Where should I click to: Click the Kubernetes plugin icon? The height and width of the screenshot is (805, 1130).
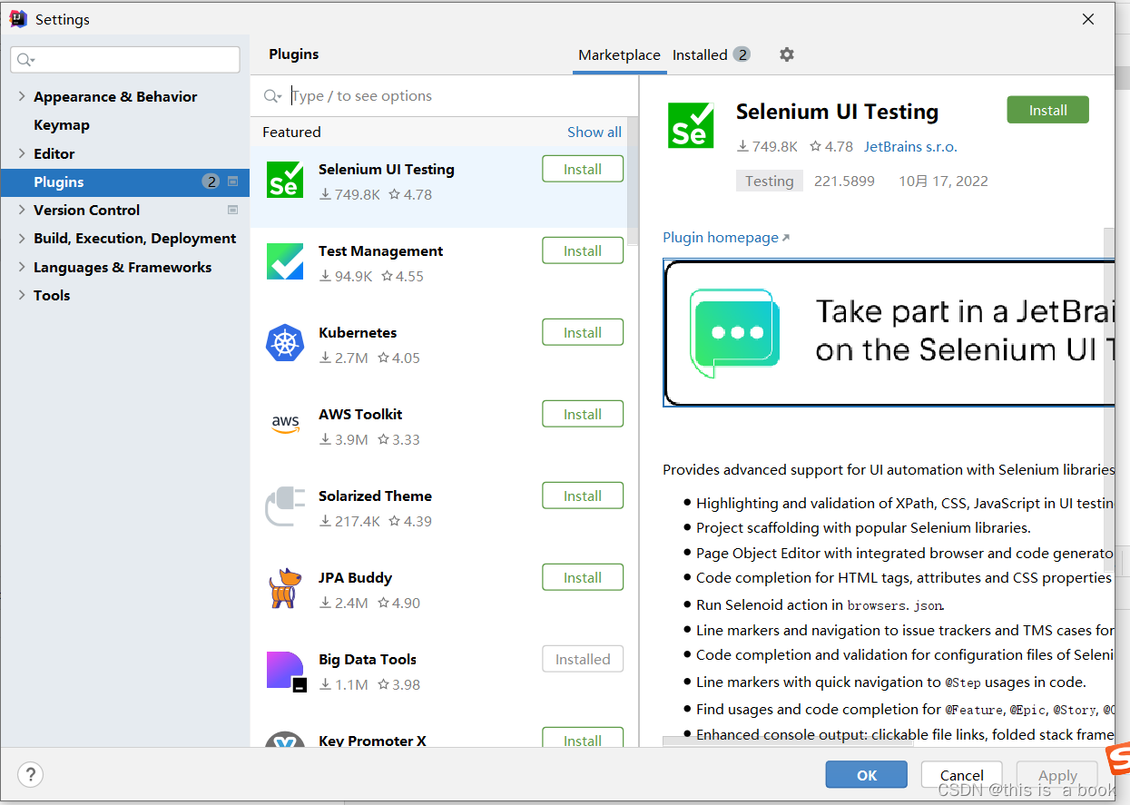pyautogui.click(x=285, y=343)
